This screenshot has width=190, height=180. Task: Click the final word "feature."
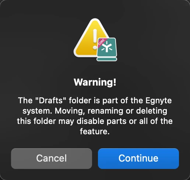coord(95,131)
